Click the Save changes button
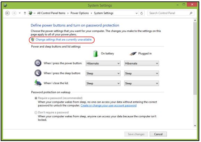The height and width of the screenshot is (142, 201). [x=136, y=134]
